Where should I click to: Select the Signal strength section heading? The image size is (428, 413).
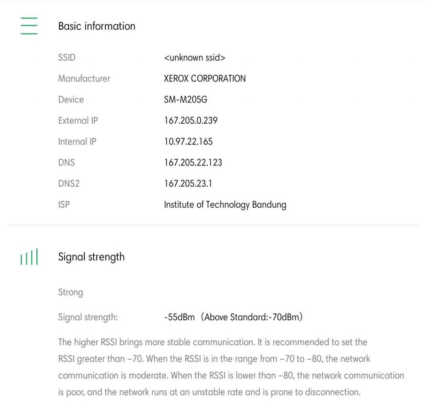click(x=91, y=257)
